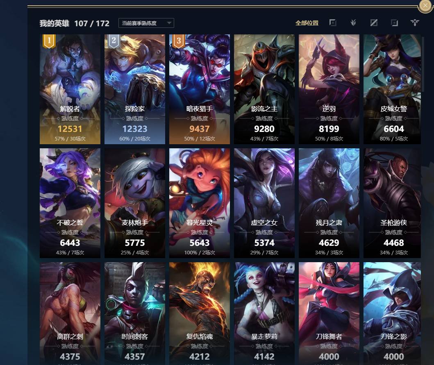Filter champions by top lane position icon
The image size is (434, 365).
coord(333,23)
